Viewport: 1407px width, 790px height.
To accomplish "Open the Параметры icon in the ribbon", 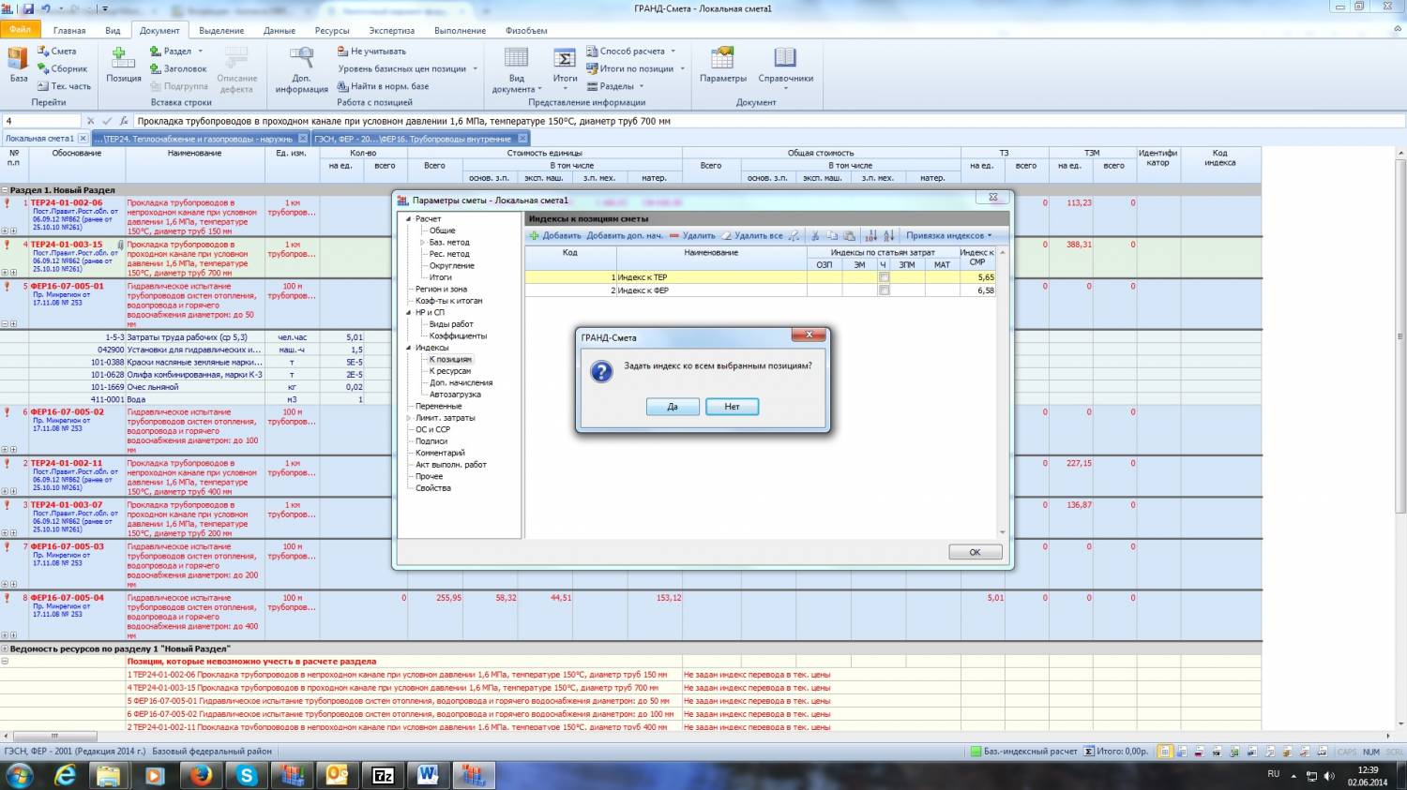I will click(722, 58).
